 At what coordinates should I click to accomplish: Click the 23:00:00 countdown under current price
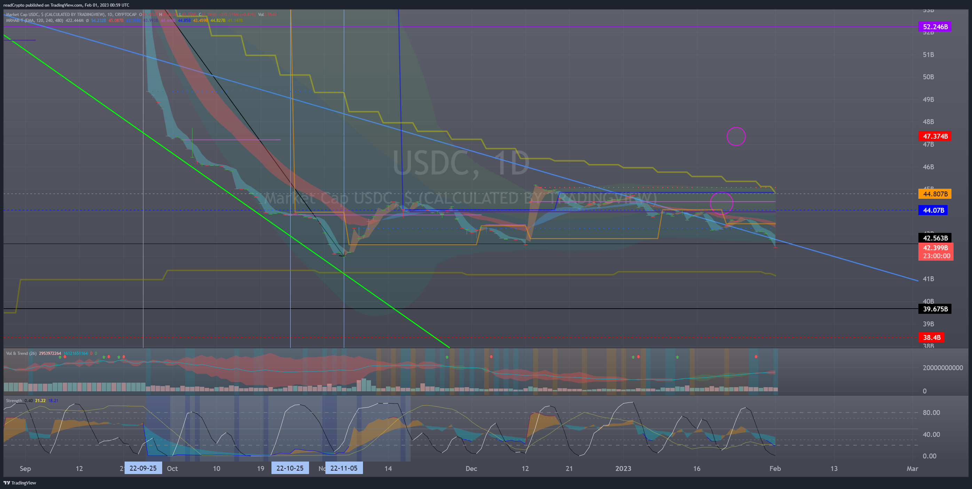pyautogui.click(x=936, y=256)
